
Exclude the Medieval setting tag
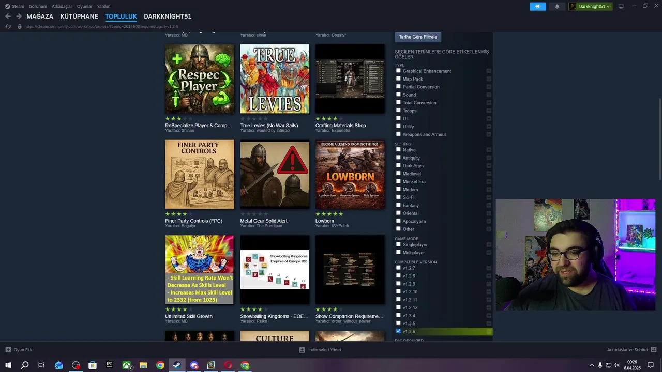point(489,174)
